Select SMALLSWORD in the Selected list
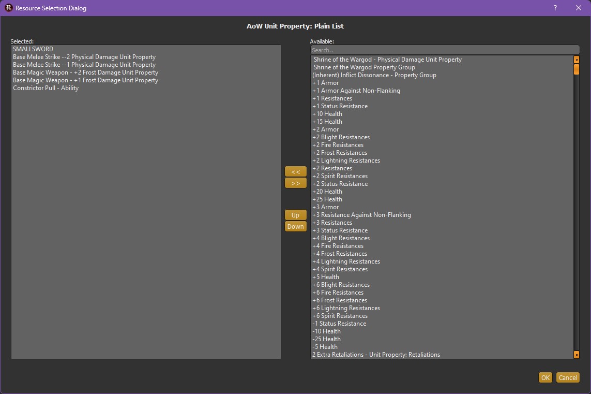The height and width of the screenshot is (394, 591). click(x=33, y=49)
